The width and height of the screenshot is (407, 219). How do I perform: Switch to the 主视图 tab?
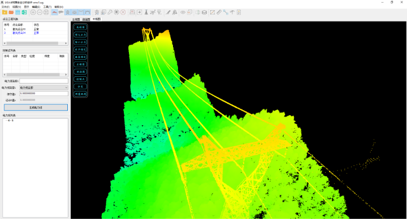(x=76, y=19)
